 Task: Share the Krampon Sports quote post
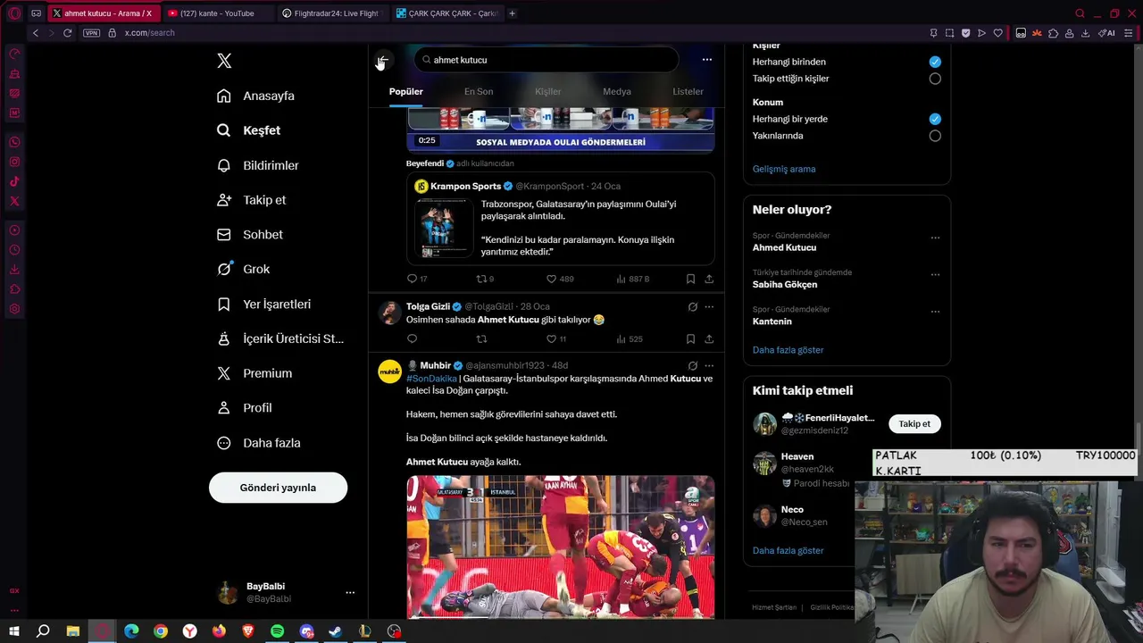(x=709, y=279)
